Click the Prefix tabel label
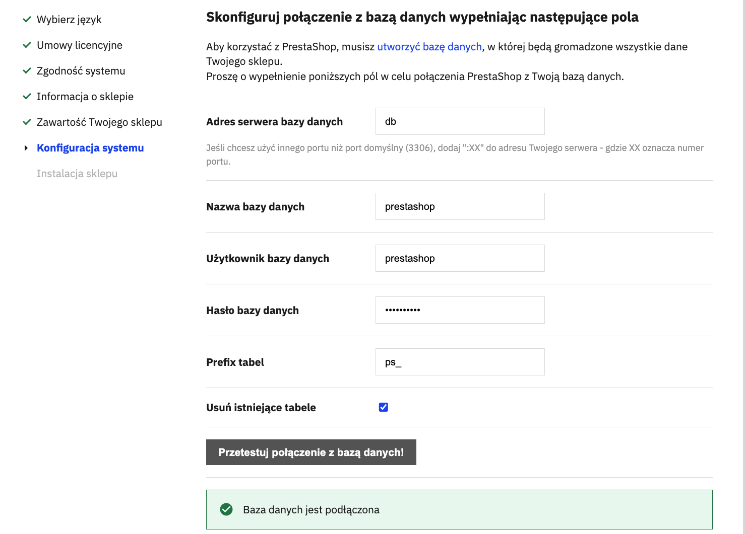Screen dimensions: 745x534 (235, 362)
